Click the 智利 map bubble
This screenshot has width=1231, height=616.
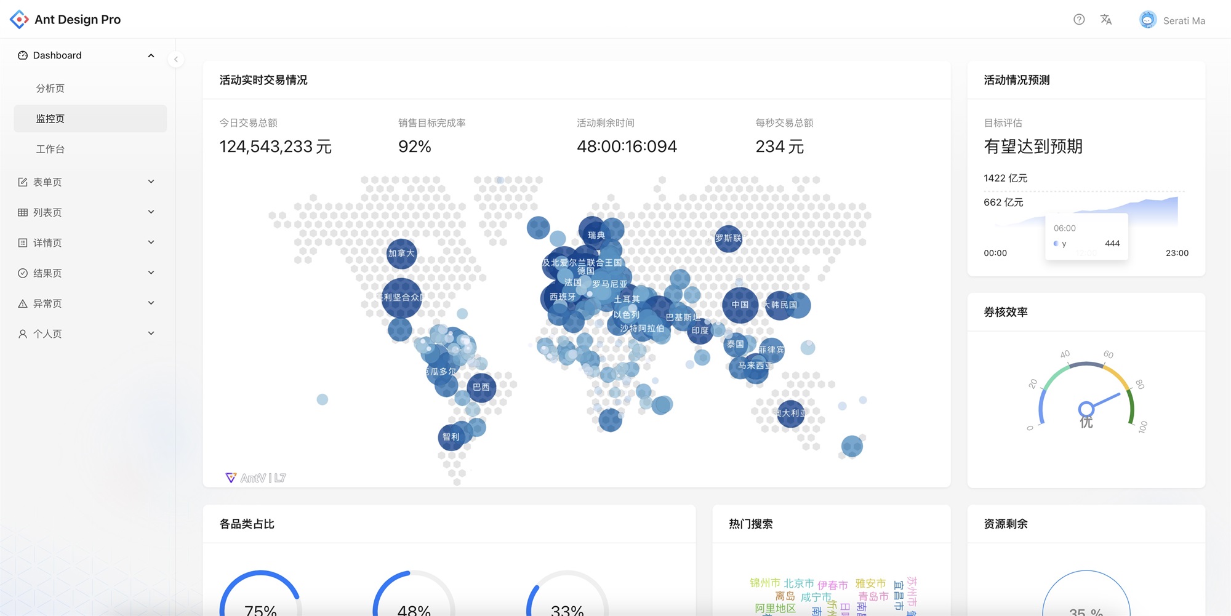point(451,437)
